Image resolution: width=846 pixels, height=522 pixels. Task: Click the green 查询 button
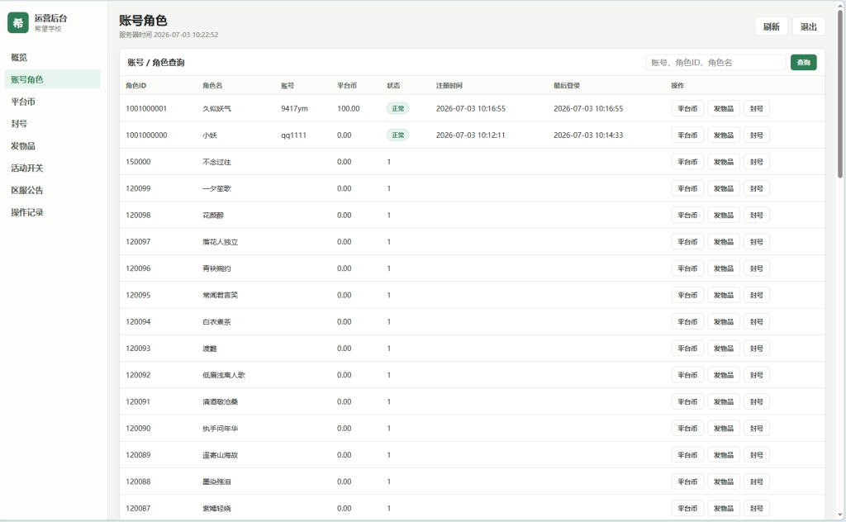click(x=803, y=63)
